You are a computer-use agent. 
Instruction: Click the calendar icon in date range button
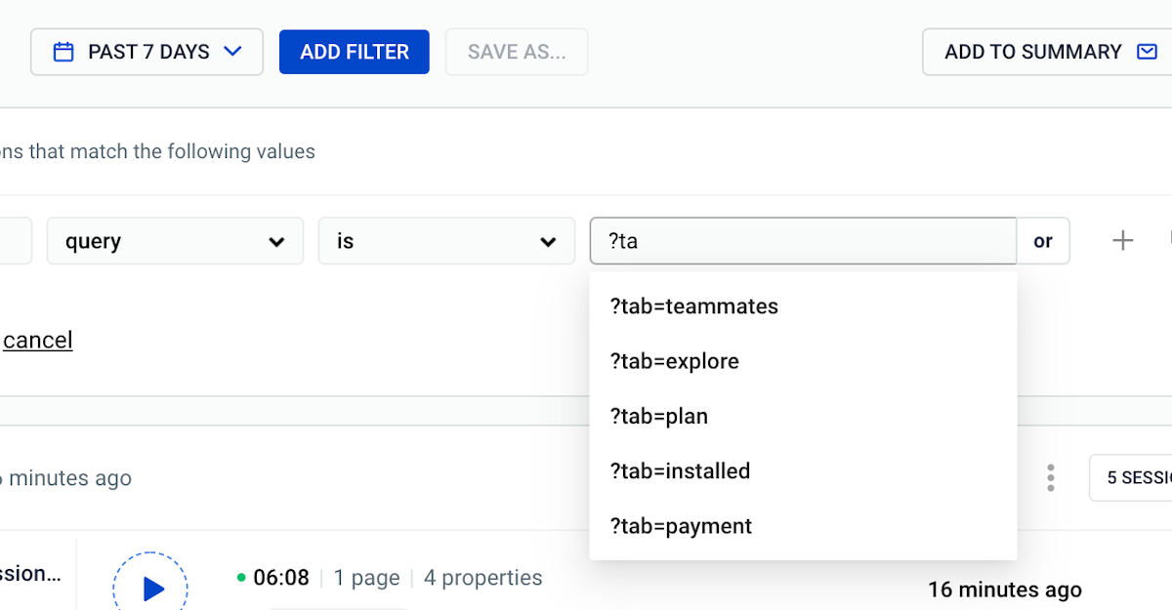(63, 52)
